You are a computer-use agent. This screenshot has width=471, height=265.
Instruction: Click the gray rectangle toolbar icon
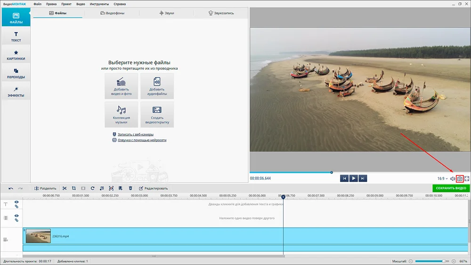83,188
